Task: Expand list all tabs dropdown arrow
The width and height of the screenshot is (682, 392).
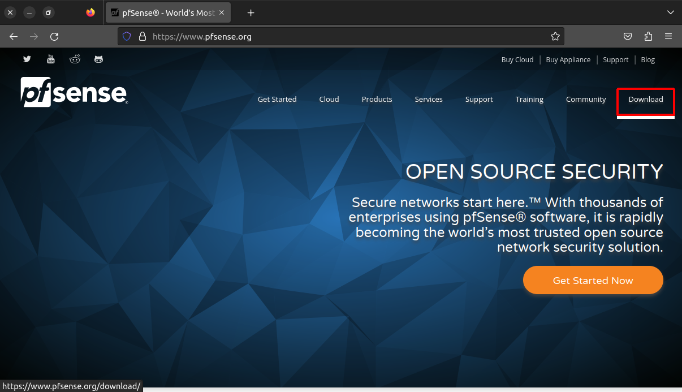Action: point(671,12)
